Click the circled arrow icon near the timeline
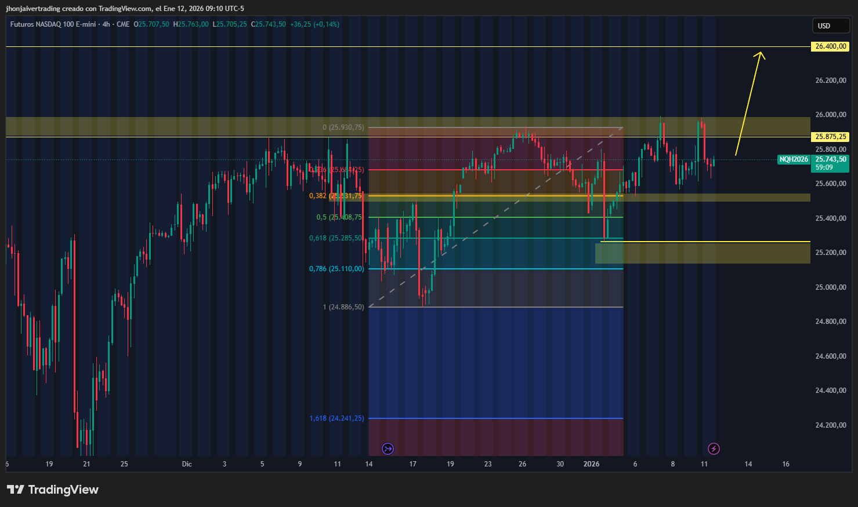 [x=387, y=448]
